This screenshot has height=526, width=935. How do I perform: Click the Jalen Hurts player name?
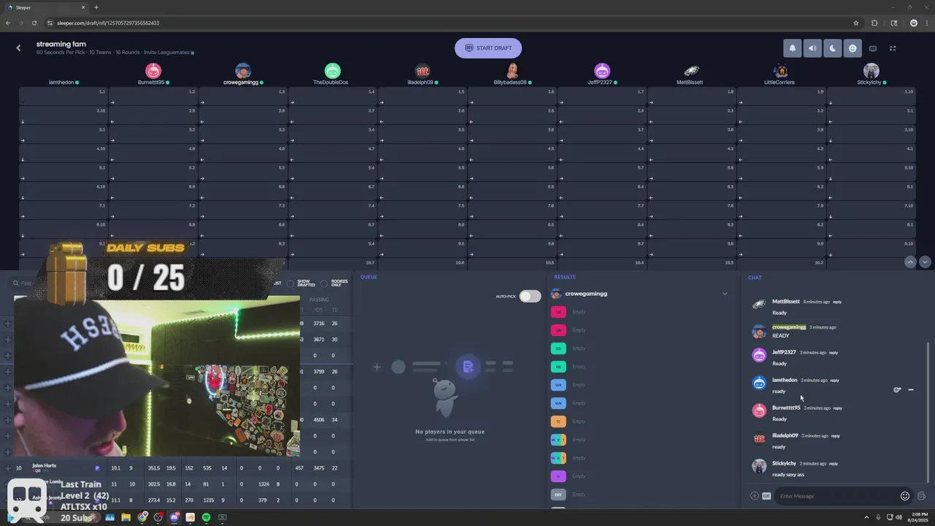pos(44,465)
